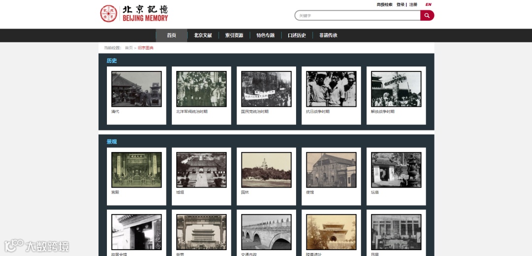Viewport: 532px width, 256px height.
Task: Switch language with the EN link
Action: pyautogui.click(x=428, y=5)
